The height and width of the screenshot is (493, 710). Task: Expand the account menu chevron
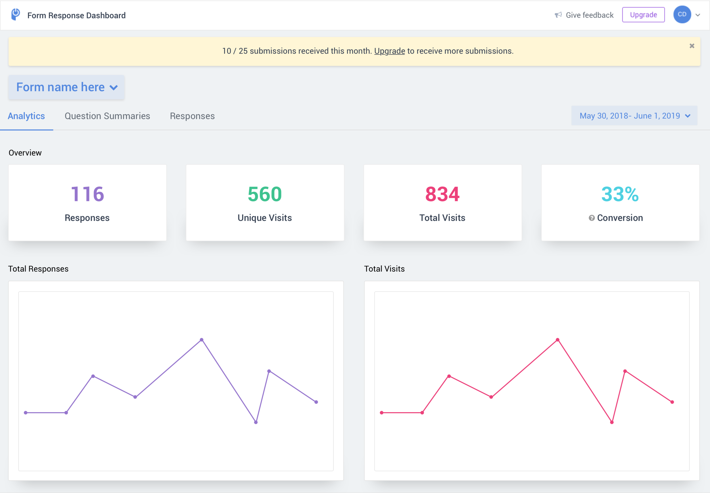(x=698, y=15)
